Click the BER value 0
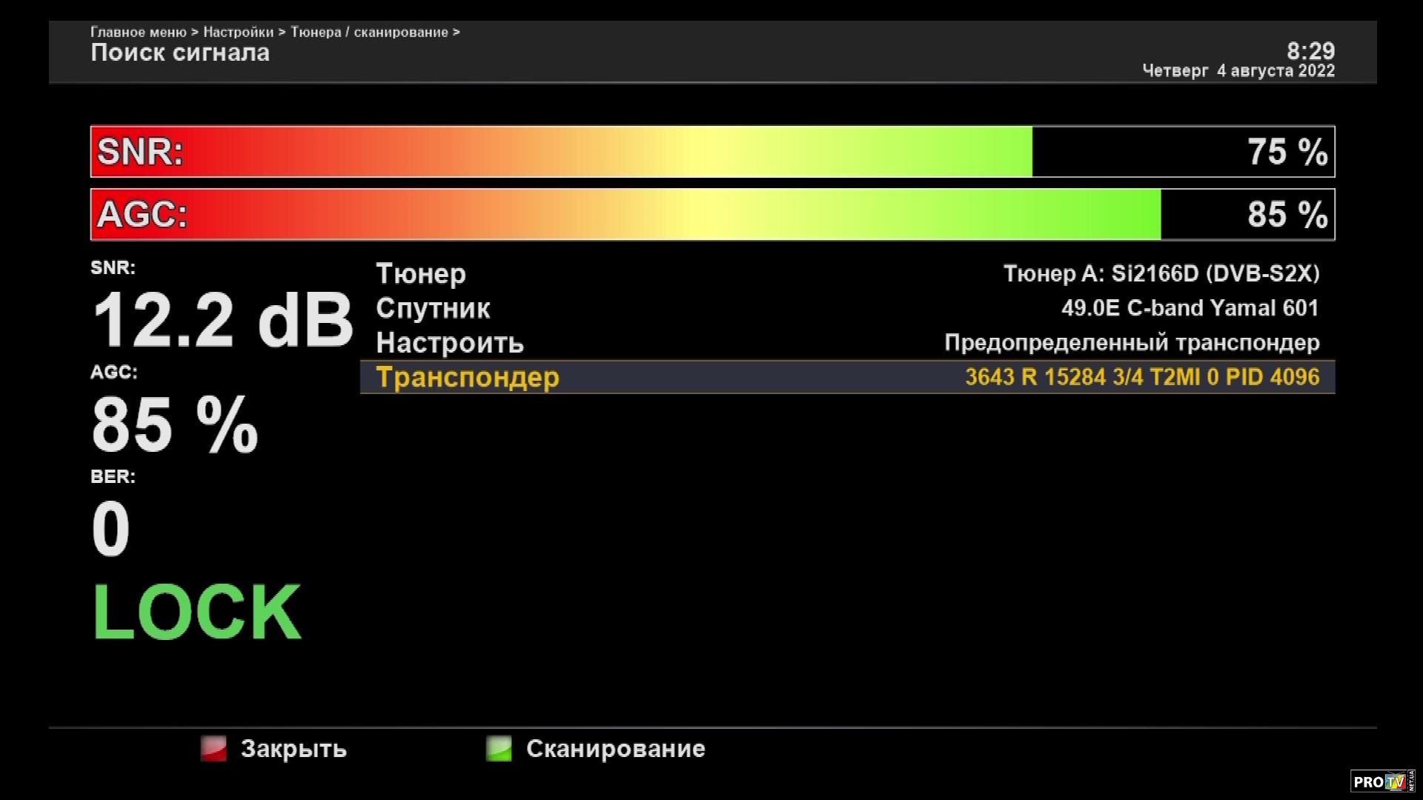Image resolution: width=1423 pixels, height=800 pixels. (x=110, y=529)
